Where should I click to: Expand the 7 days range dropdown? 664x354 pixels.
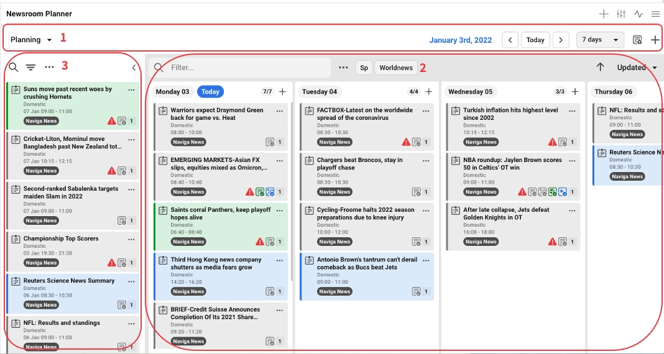click(600, 40)
